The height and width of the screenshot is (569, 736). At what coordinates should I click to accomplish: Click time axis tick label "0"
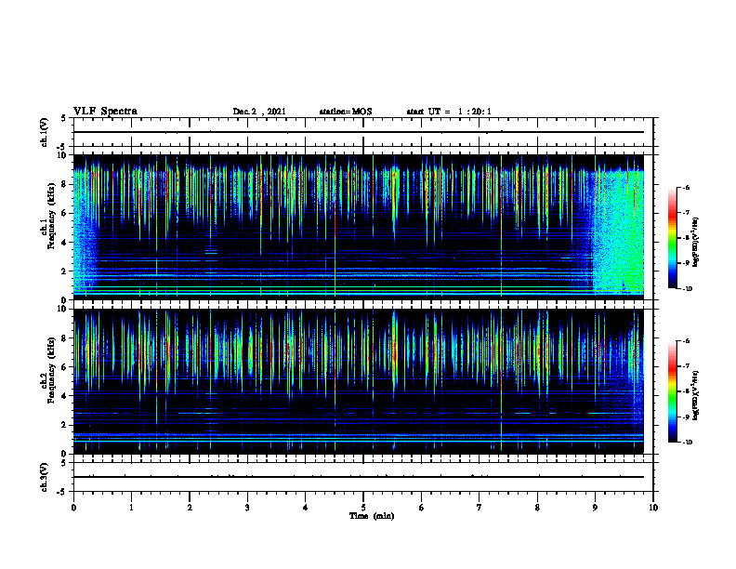point(73,508)
